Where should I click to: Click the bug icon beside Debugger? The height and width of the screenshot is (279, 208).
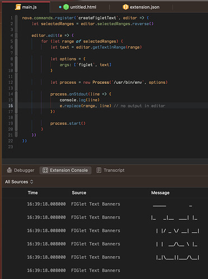(x=10, y=170)
